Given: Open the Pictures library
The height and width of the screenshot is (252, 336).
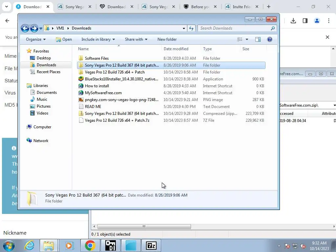Looking at the screenshot, I should [44, 106].
